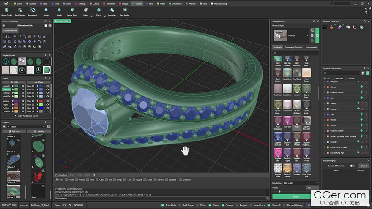This screenshot has width=372, height=209.
Task: Click the Hide layers button
Action: pos(14,82)
